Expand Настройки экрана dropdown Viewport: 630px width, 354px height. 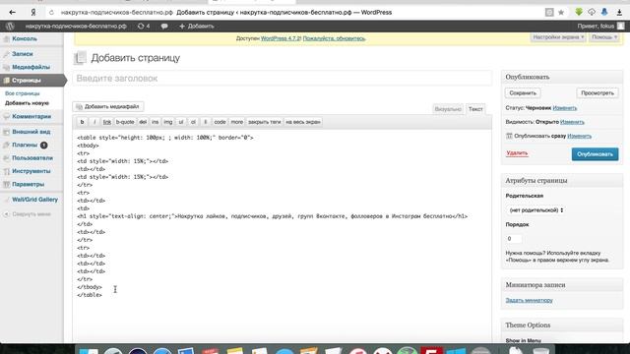click(x=558, y=37)
